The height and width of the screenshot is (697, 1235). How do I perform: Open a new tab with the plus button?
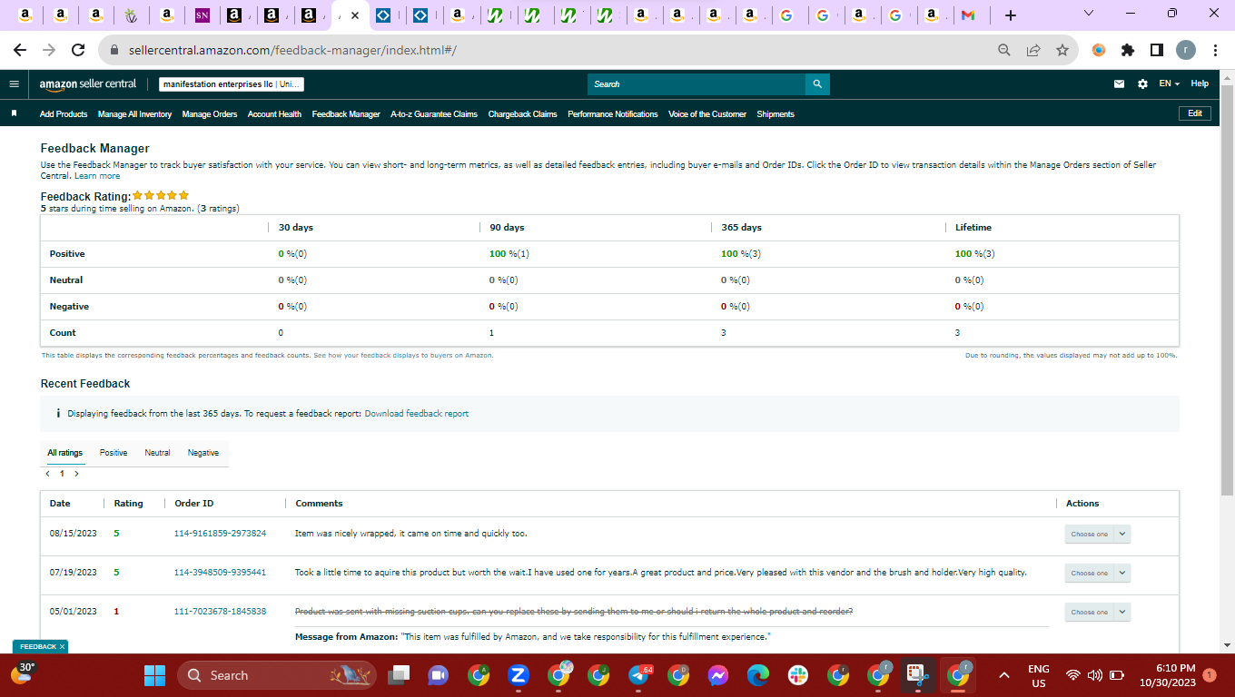click(1011, 15)
